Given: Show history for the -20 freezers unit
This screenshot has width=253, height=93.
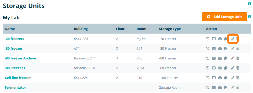Looking at the screenshot, I should click(x=208, y=39).
